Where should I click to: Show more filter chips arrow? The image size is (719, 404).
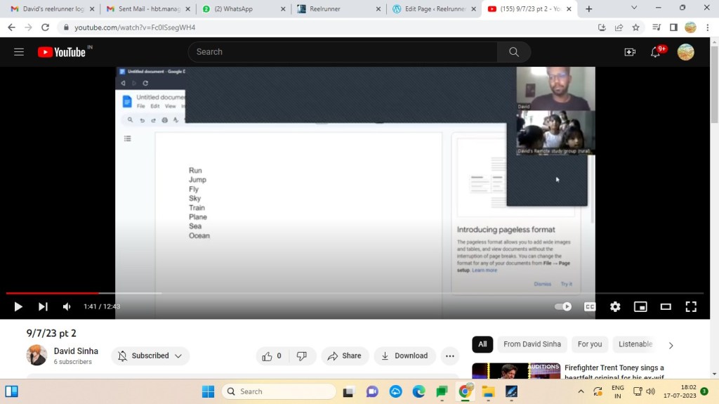click(671, 345)
